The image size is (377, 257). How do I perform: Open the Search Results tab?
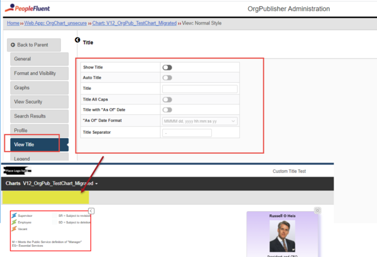tap(40, 116)
